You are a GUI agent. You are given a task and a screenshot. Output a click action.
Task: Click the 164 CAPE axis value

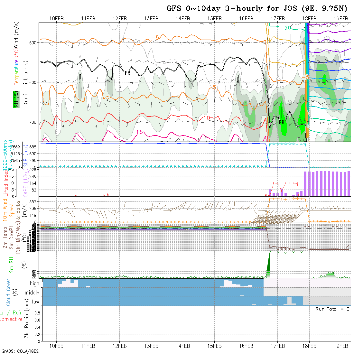[x=33, y=183]
